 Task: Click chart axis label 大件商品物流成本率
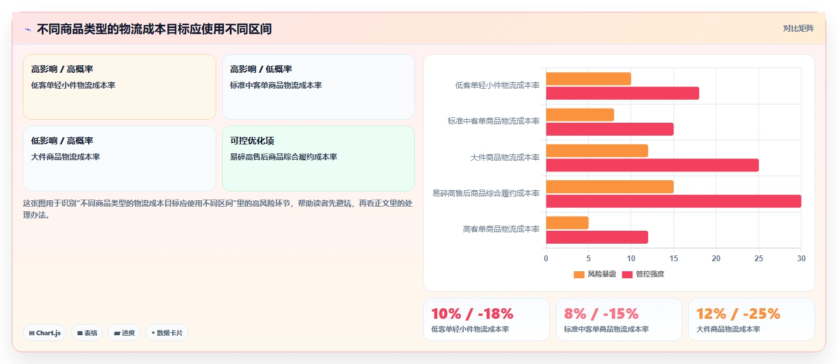tap(505, 157)
